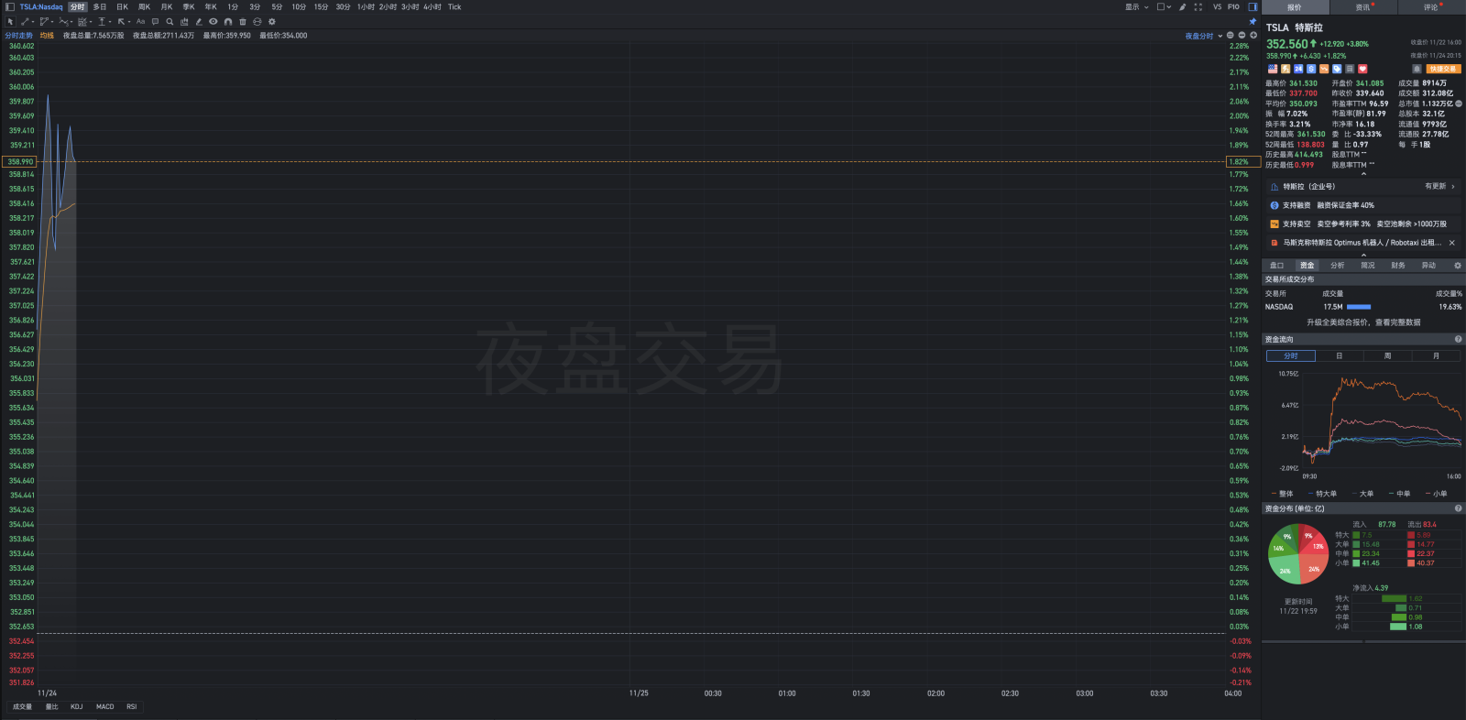
Task: Open drawing toolbar settings gear
Action: 271,21
